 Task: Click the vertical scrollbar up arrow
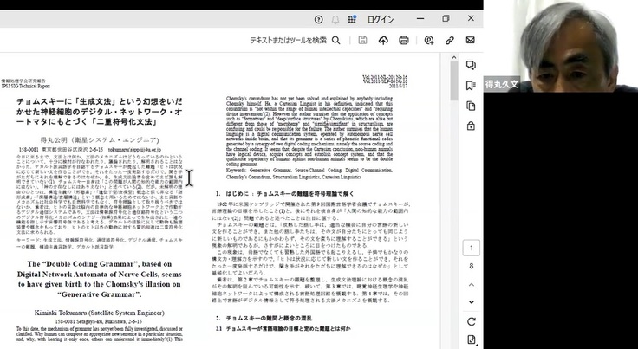click(x=453, y=58)
